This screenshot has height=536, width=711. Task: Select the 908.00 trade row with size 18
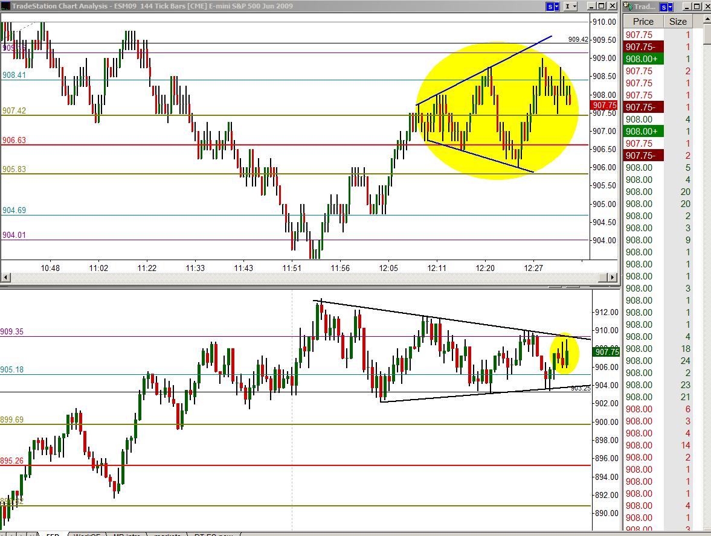click(x=658, y=349)
